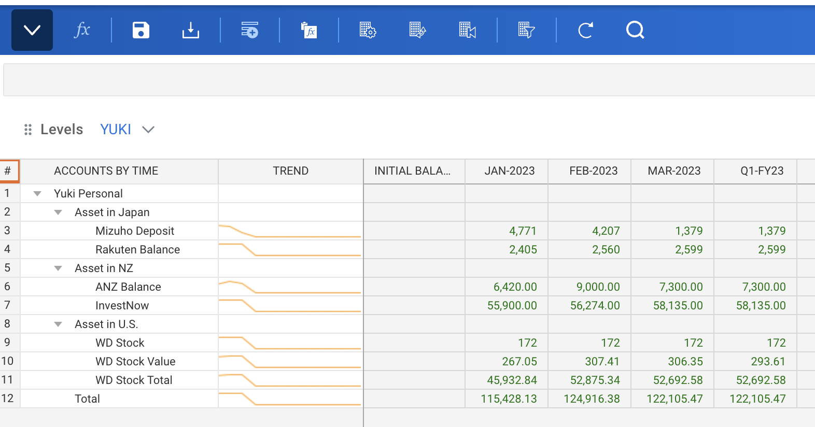Click the grid filter funnel icon

coord(526,30)
